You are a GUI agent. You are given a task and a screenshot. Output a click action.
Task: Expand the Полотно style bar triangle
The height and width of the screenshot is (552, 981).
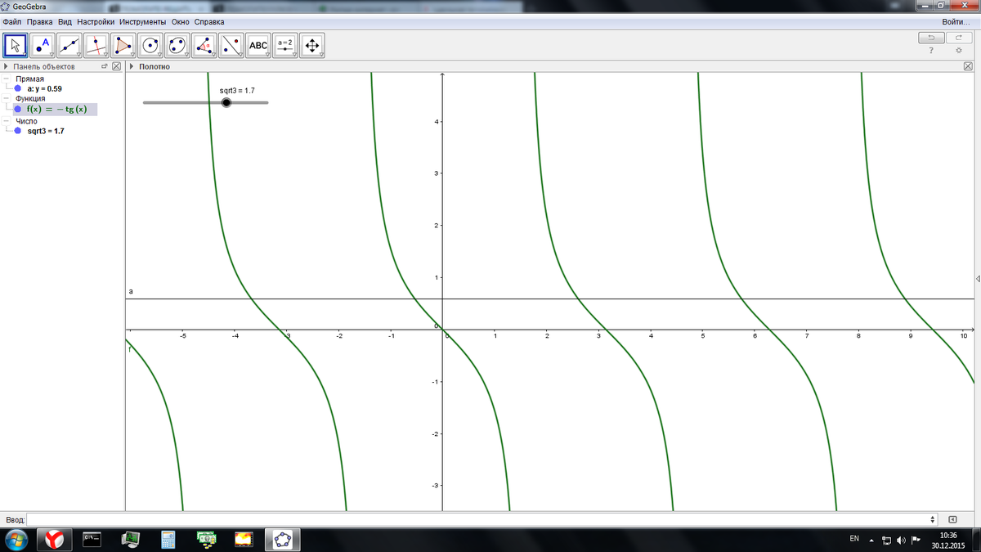(x=132, y=66)
